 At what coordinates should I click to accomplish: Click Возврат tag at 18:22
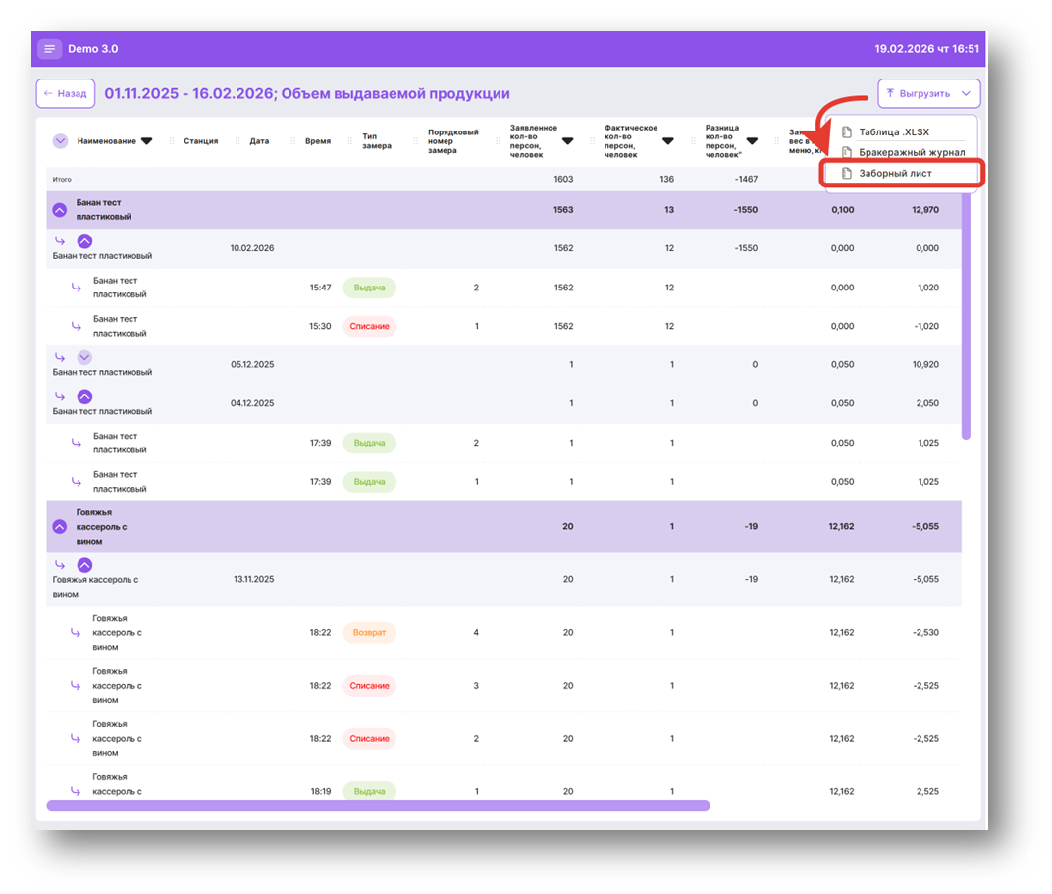[369, 632]
